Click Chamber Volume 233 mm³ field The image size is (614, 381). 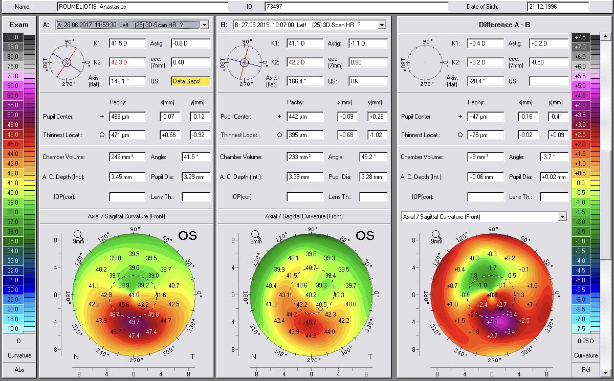(x=305, y=158)
